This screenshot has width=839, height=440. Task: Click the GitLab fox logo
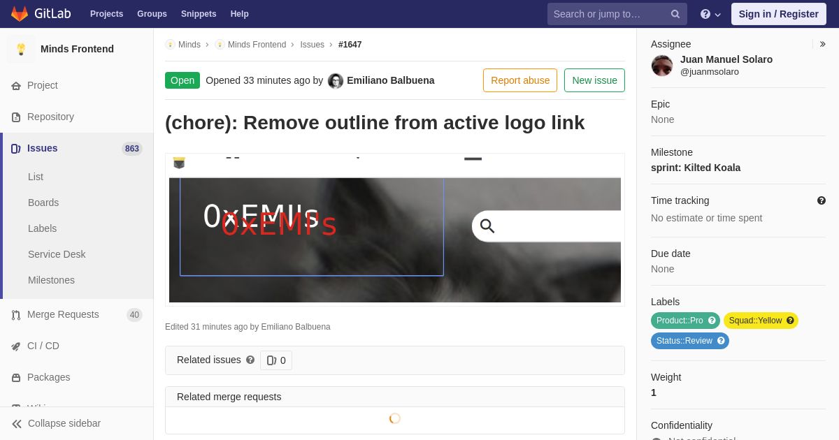[x=20, y=14]
